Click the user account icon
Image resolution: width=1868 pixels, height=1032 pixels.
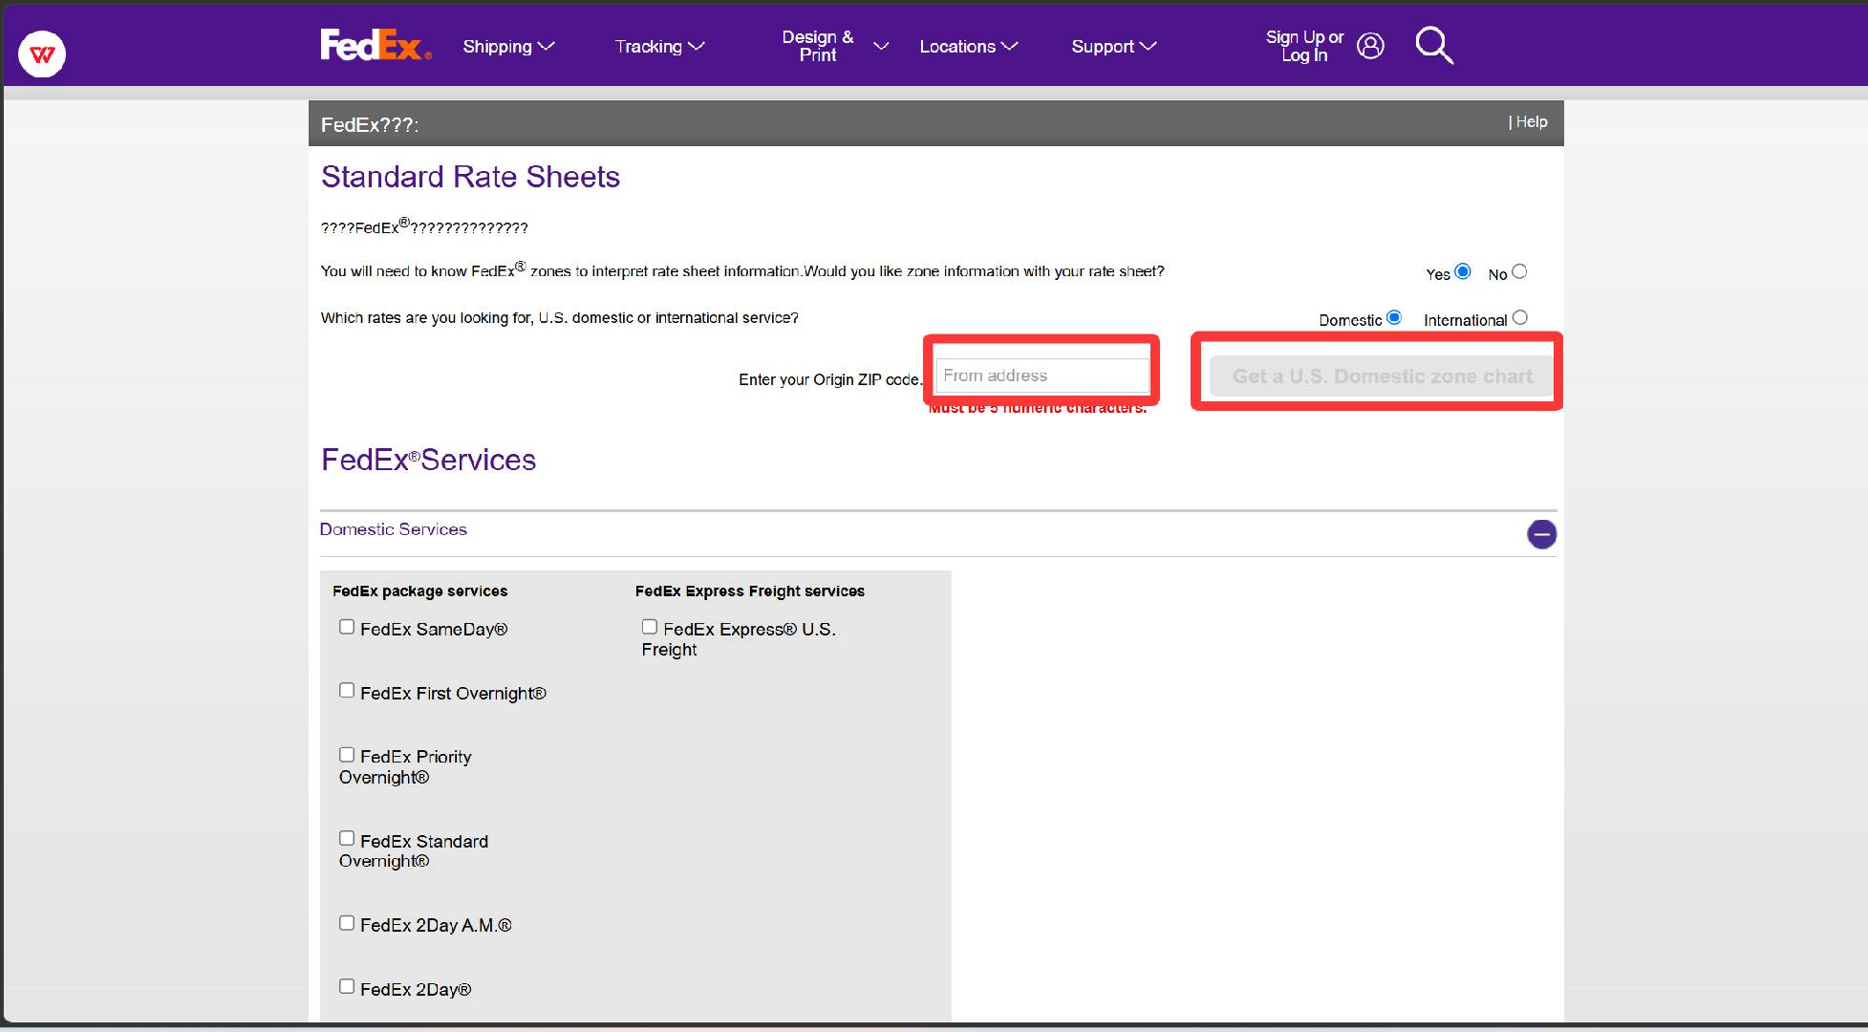1370,46
